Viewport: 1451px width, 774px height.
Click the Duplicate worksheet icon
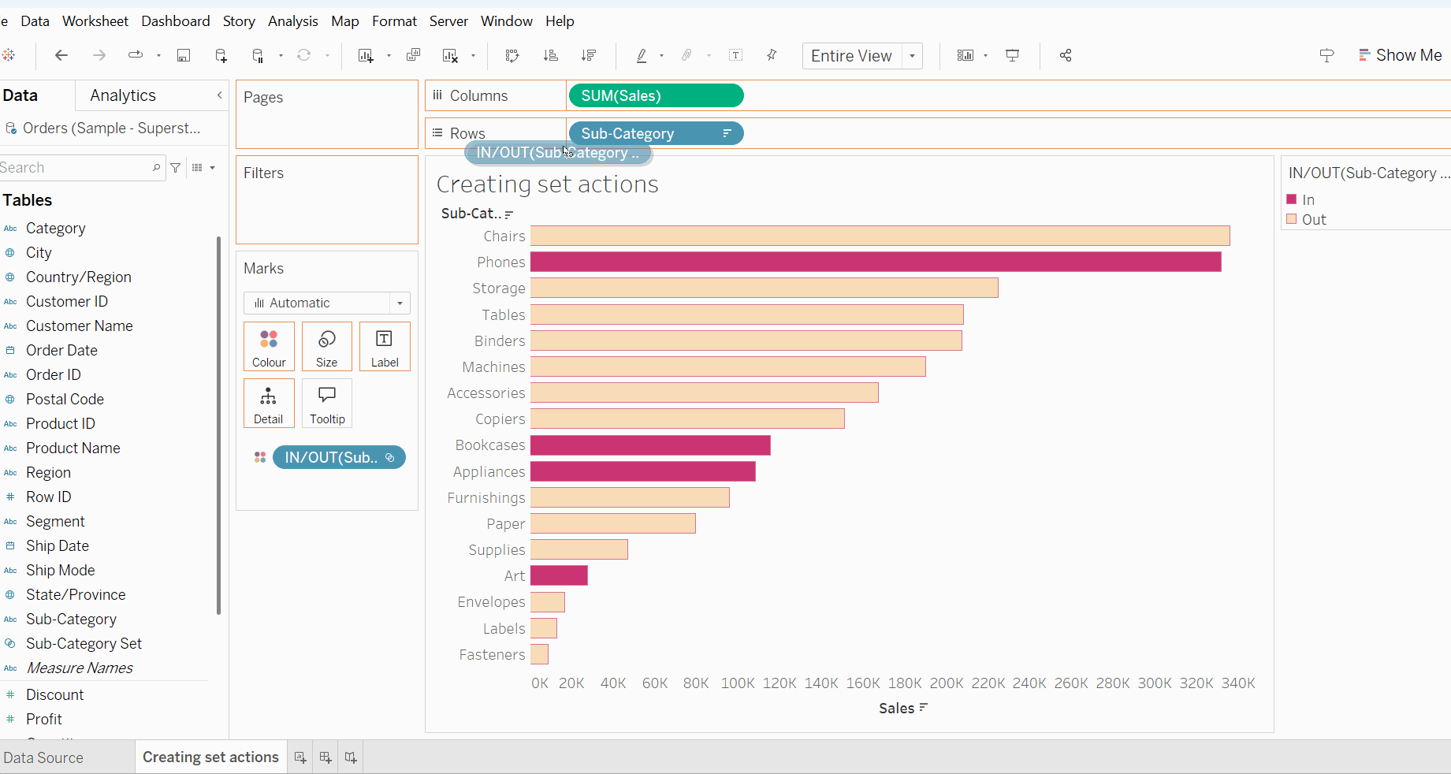coord(413,55)
